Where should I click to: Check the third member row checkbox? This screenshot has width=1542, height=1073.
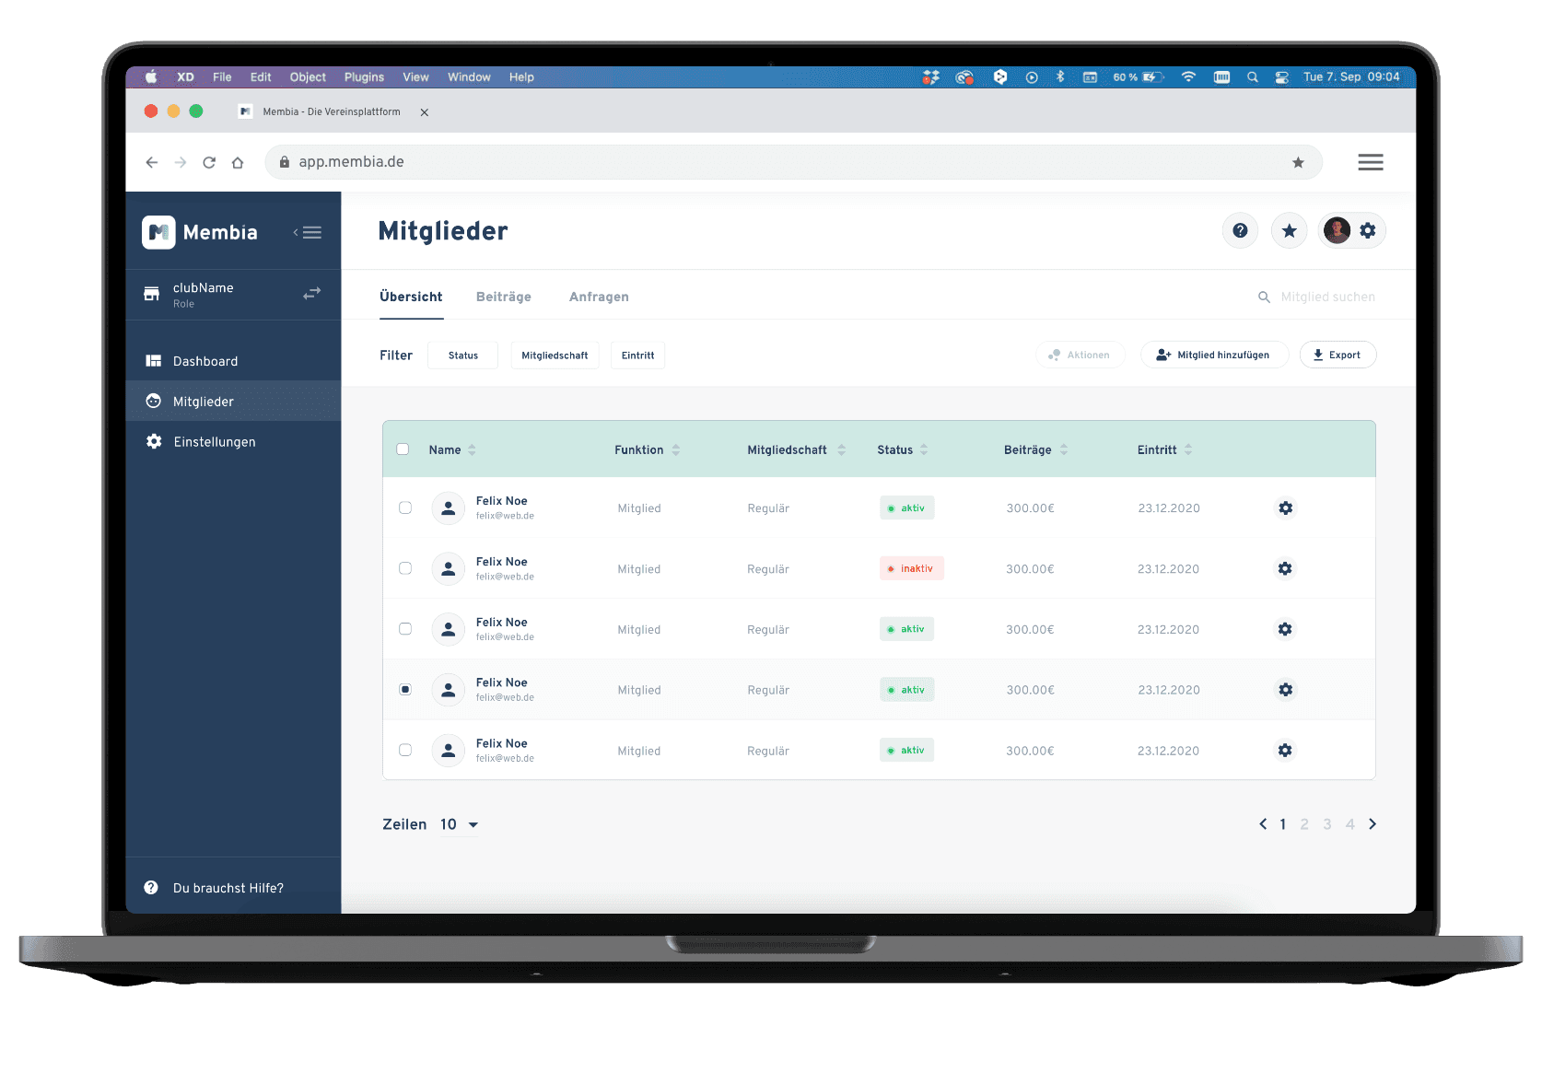[x=405, y=629]
